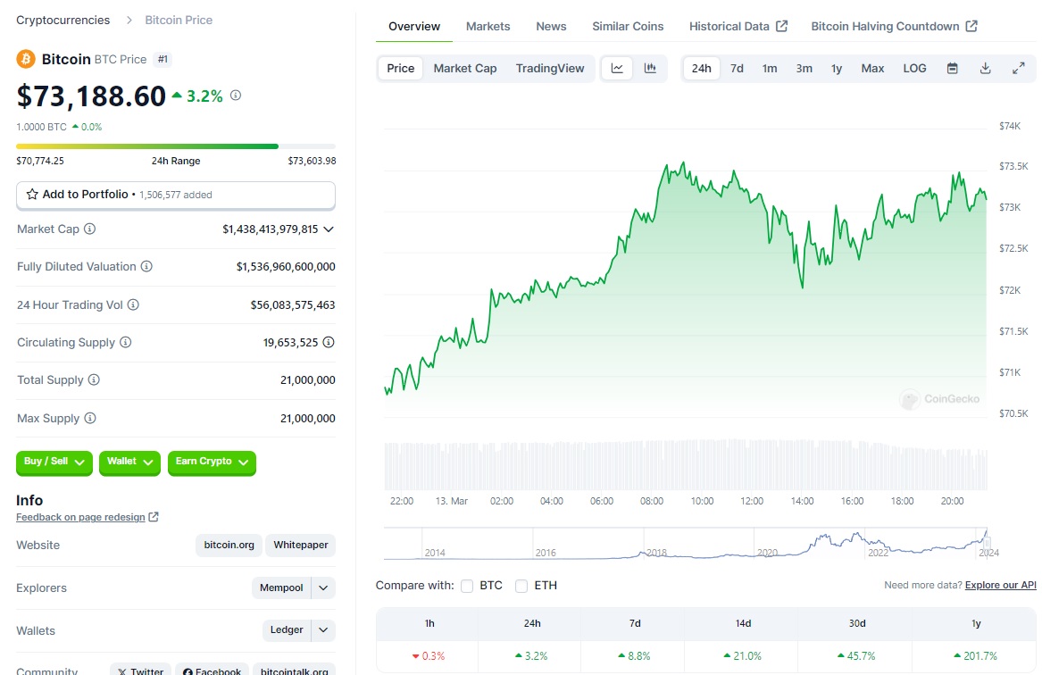The width and height of the screenshot is (1042, 675).
Task: Select the 7d chart timeframe
Action: point(737,69)
